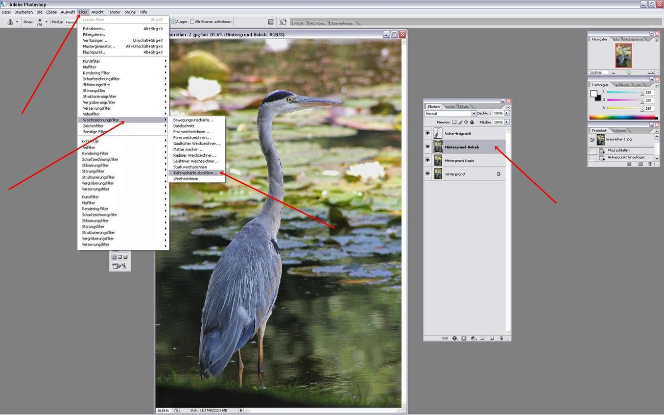
Task: Open tool preset picker arrow beside stamp
Action: (x=17, y=22)
